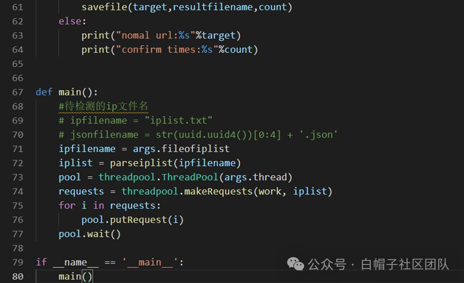Click line number 80 in the gutter
The height and width of the screenshot is (283, 464).
coord(18,276)
